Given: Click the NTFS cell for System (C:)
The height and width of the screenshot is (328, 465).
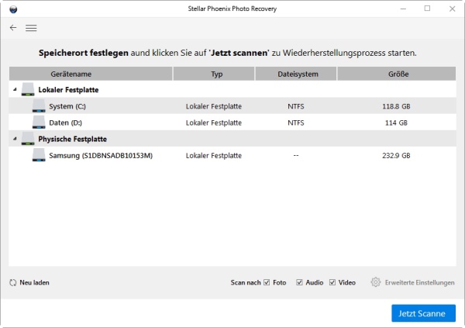Looking at the screenshot, I should tap(296, 106).
